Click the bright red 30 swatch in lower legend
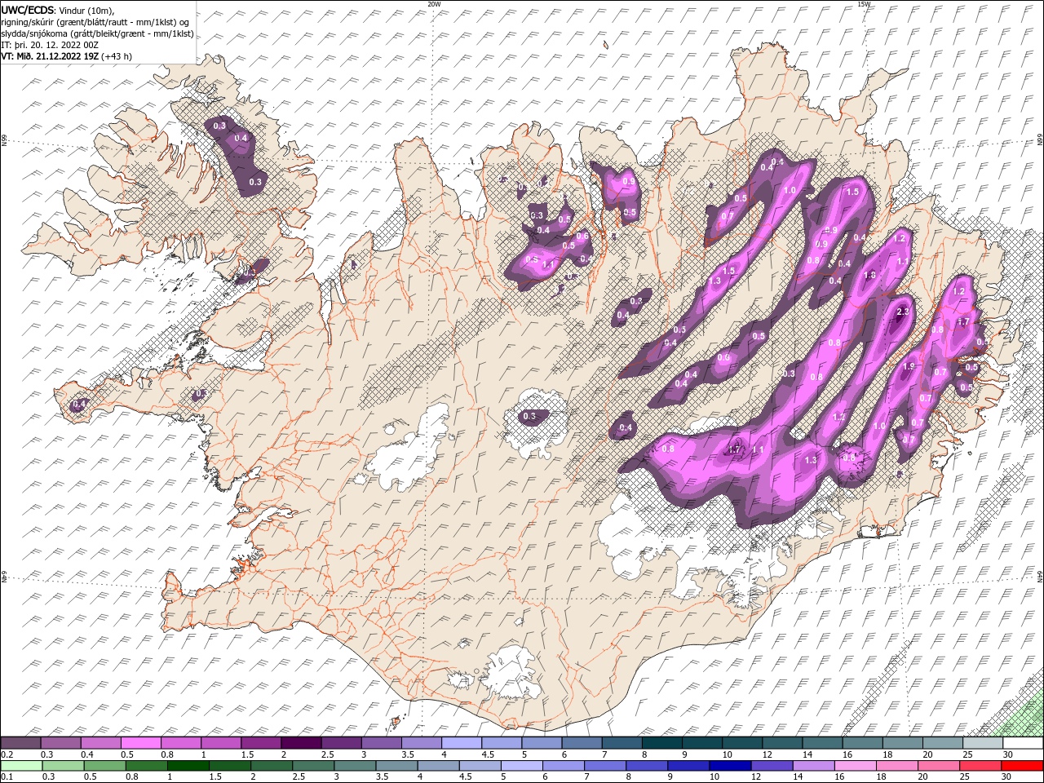 [x=1023, y=766]
